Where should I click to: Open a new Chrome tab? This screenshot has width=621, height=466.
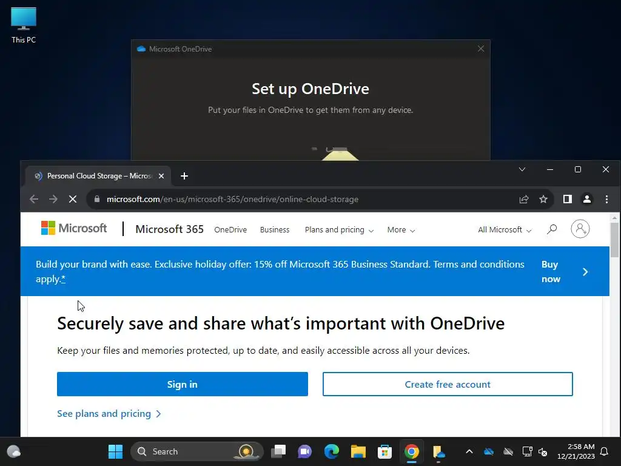point(184,176)
